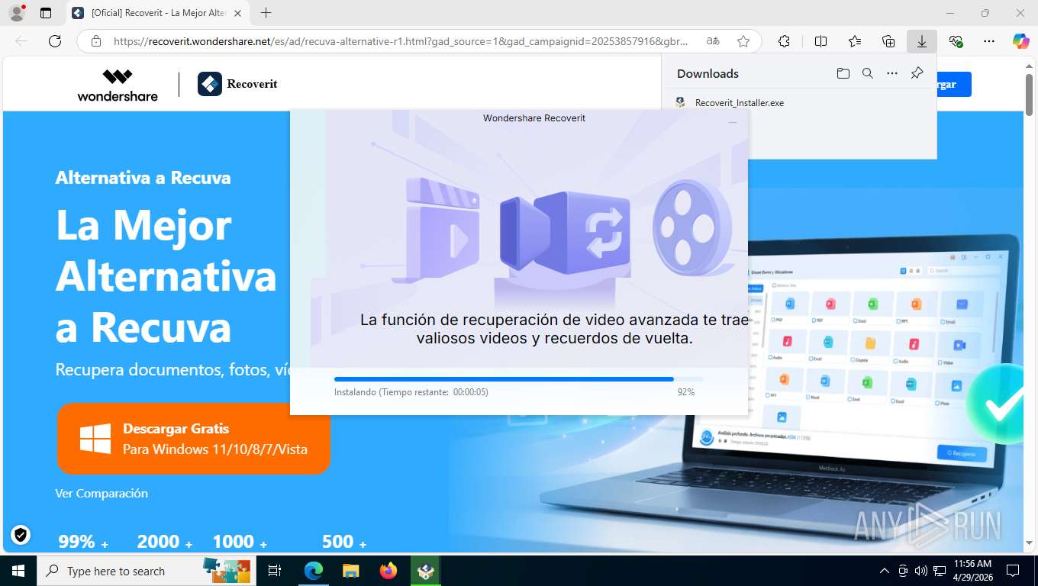
Task: Open the volume control icon
Action: click(x=920, y=571)
